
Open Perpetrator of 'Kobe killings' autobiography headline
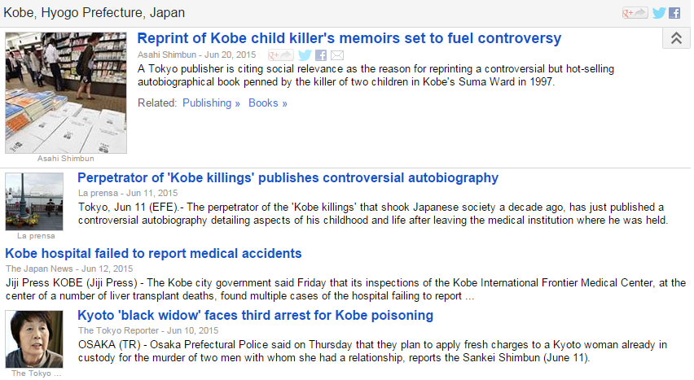[288, 178]
